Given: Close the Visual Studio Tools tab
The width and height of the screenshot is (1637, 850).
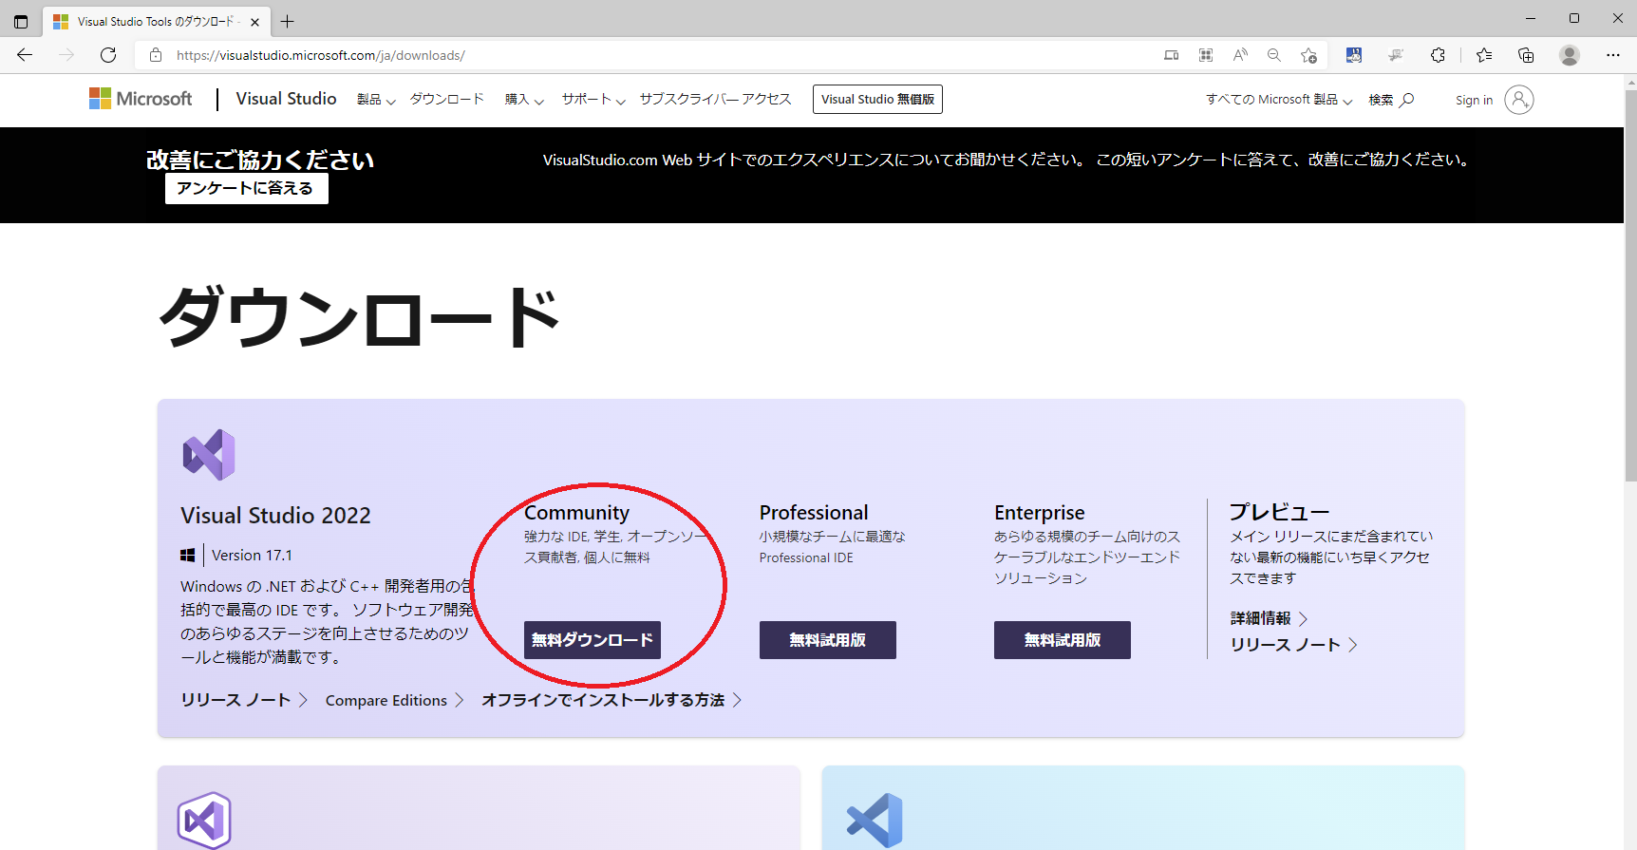Looking at the screenshot, I should pyautogui.click(x=254, y=22).
